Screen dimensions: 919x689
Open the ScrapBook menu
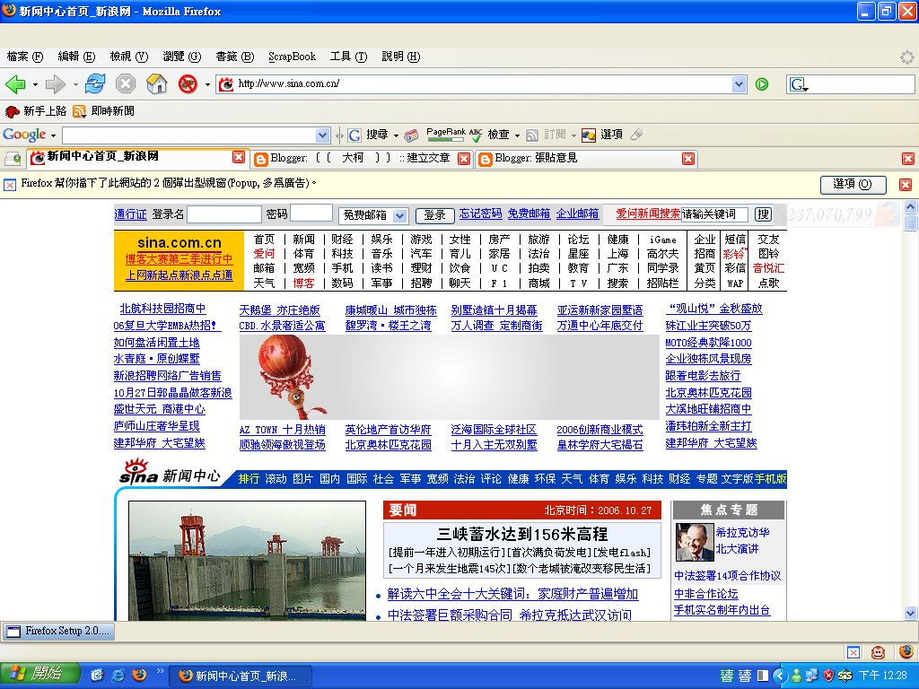[x=292, y=57]
